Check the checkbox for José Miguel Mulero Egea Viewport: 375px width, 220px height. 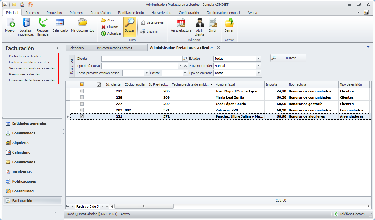tap(82, 91)
